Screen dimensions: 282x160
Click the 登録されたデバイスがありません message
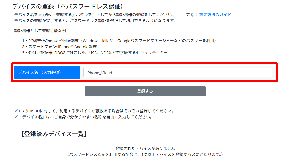tap(145, 148)
